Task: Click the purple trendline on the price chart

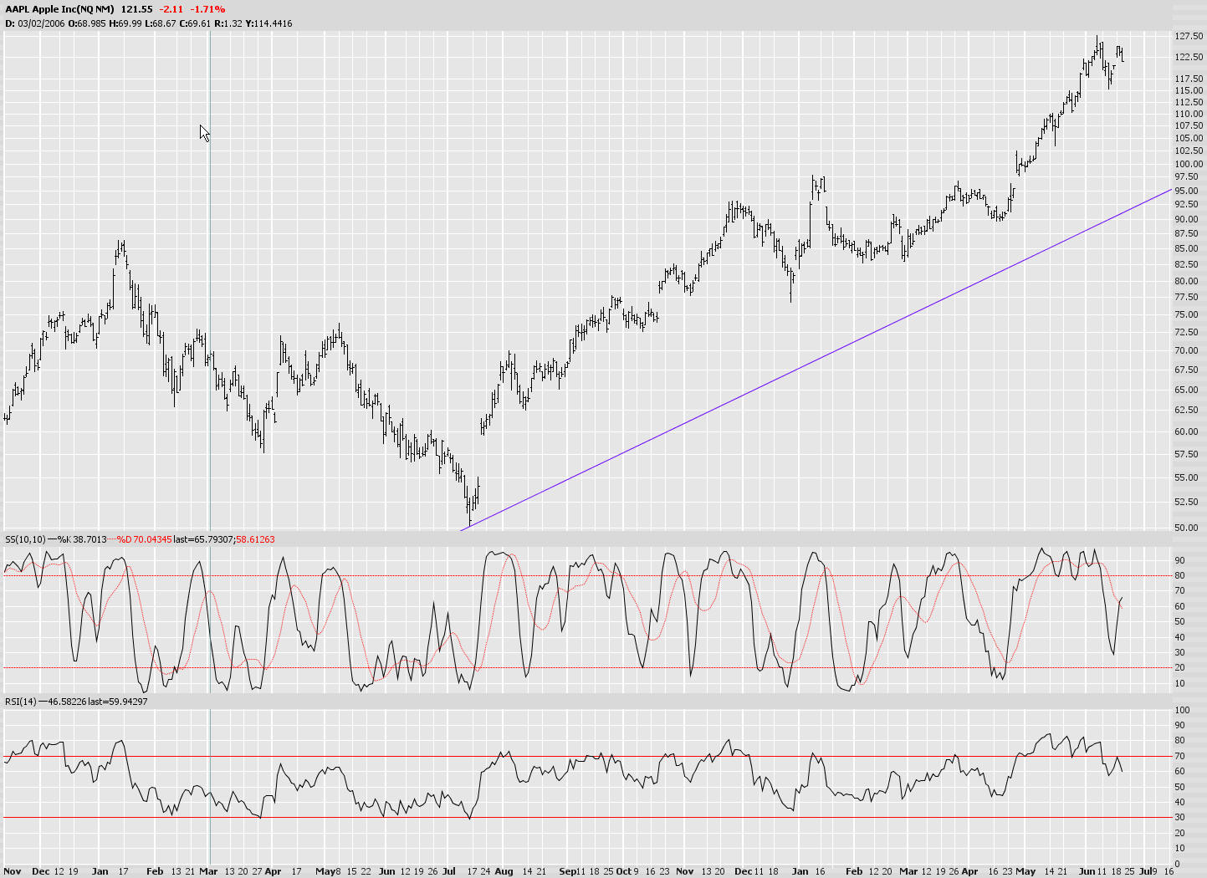Action: (816, 360)
